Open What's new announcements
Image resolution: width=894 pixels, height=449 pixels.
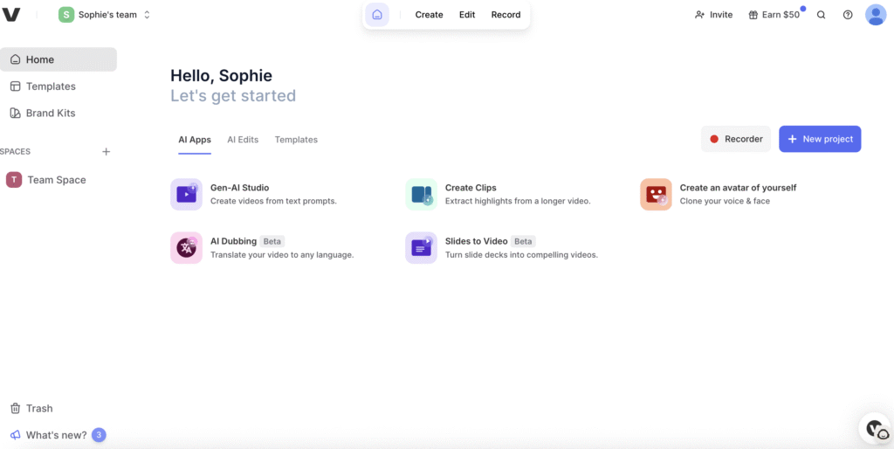point(48,435)
